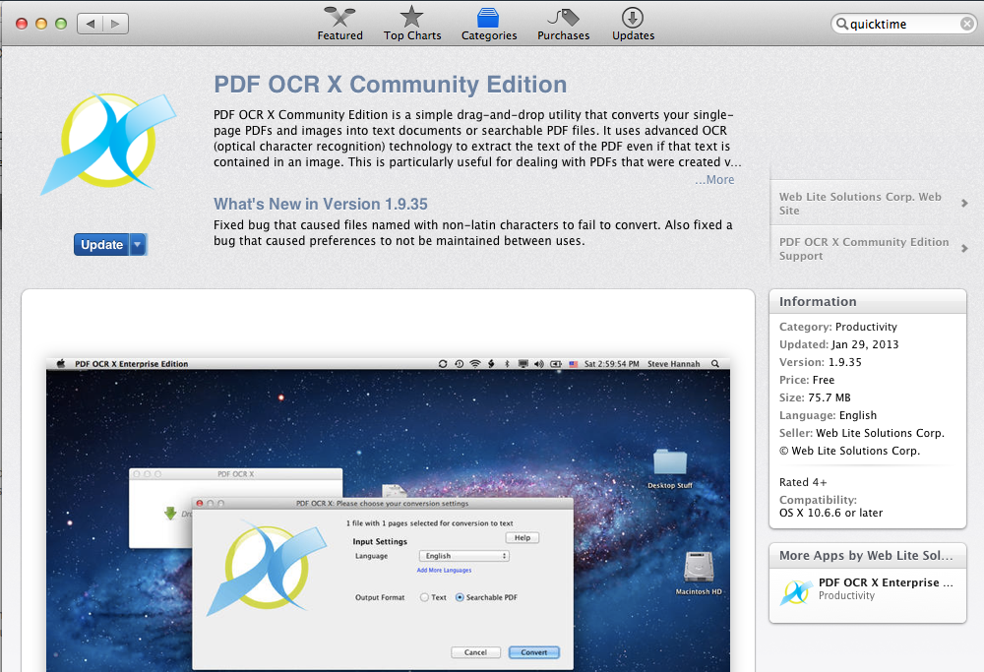Click the Desktop Stuff folder icon
This screenshot has height=672, width=984.
pos(670,462)
